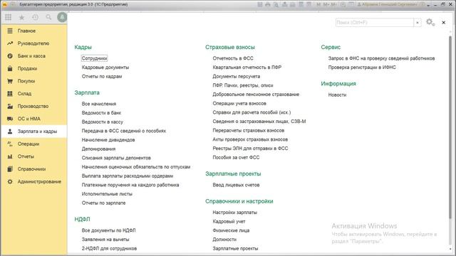Click the save icon in title bar
The height and width of the screenshot is (256, 456).
click(x=259, y=4)
